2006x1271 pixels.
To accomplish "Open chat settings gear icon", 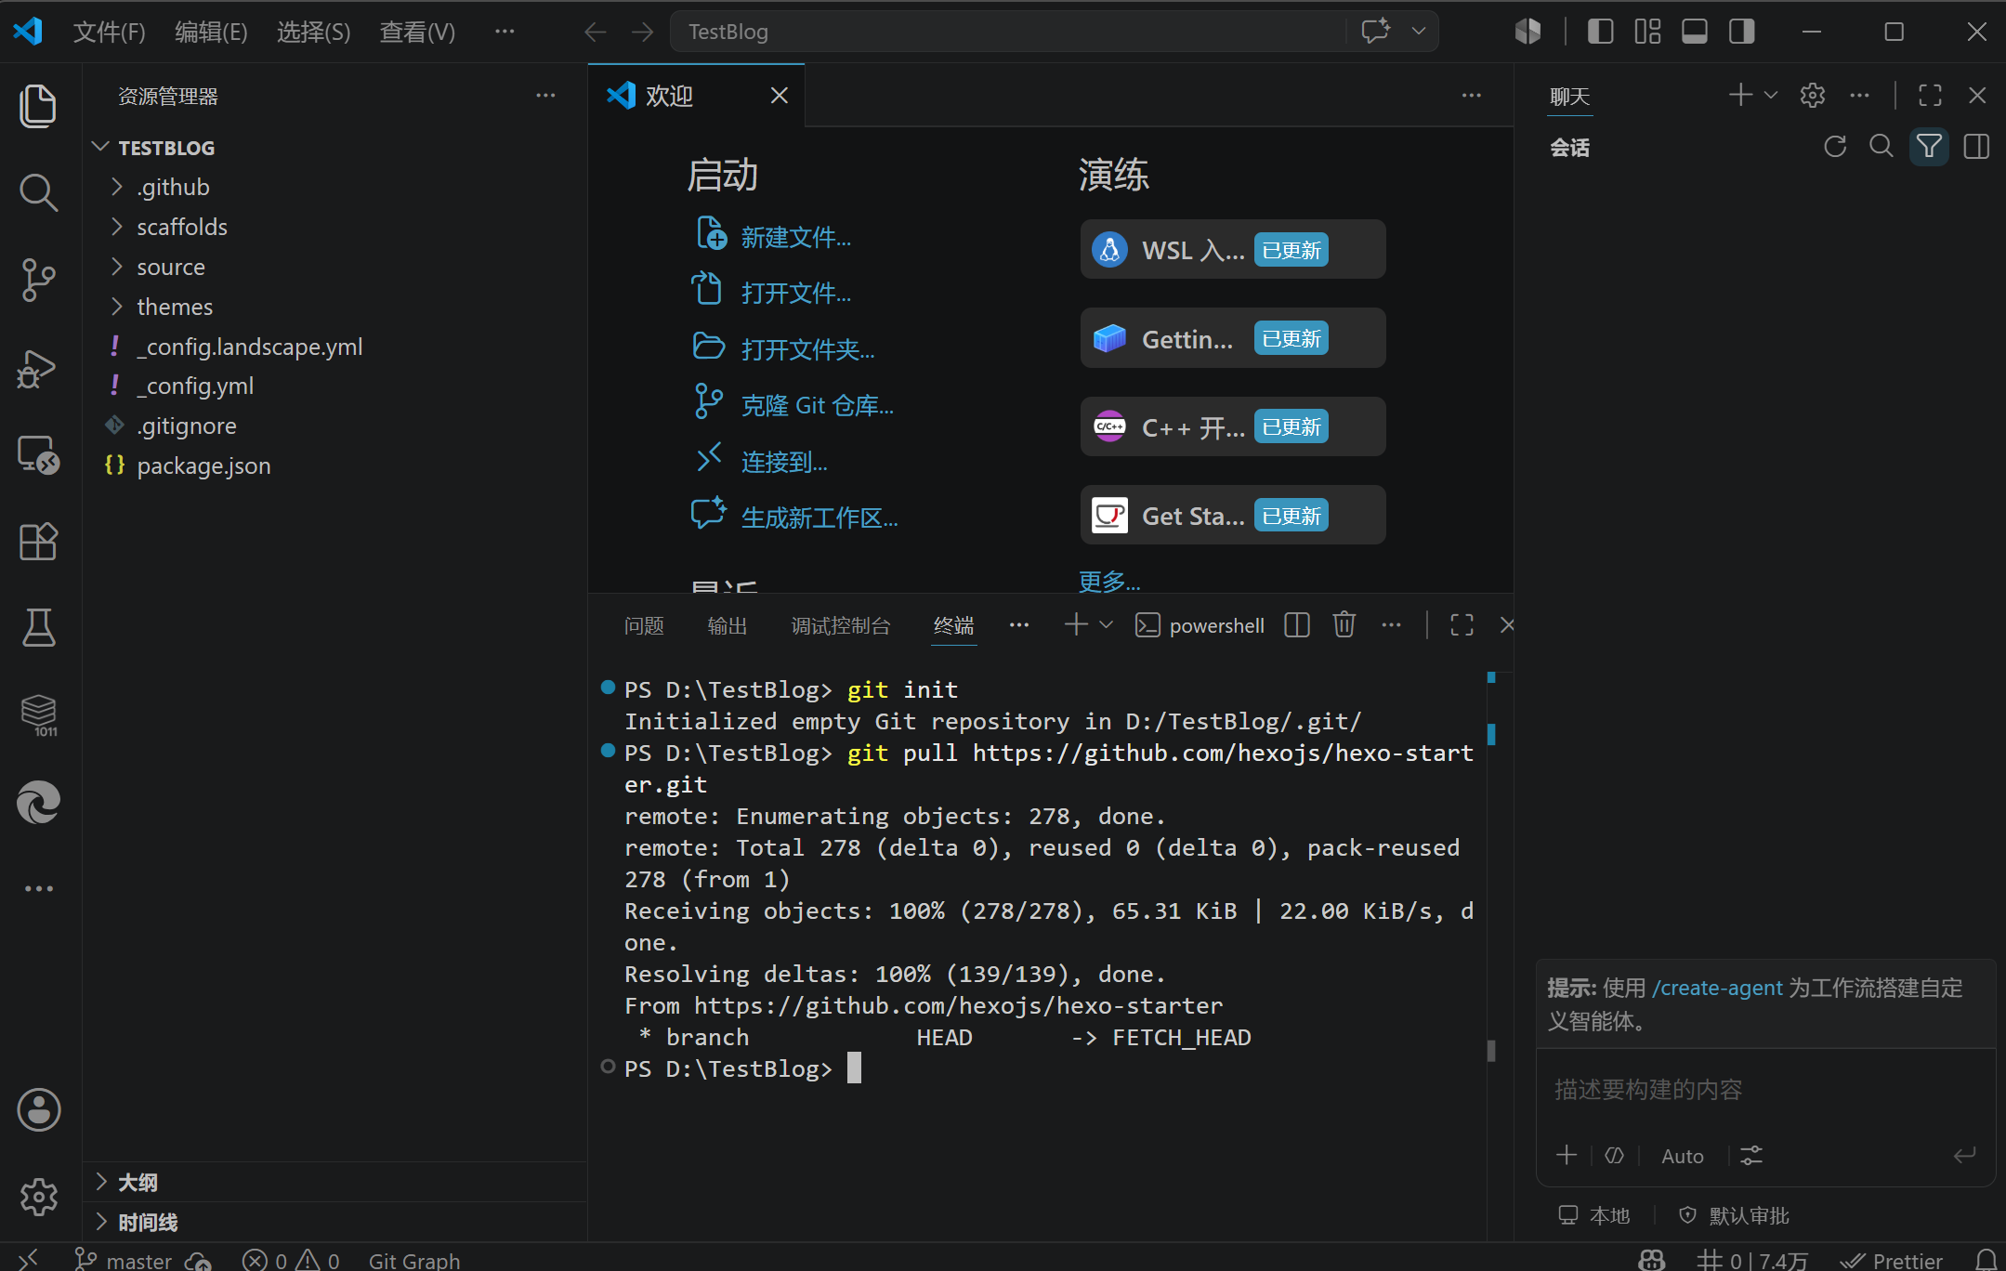I will 1813,95.
